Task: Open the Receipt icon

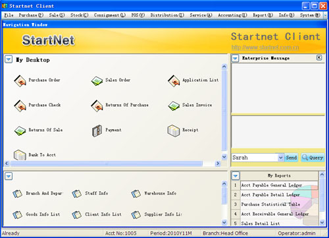Action: pyautogui.click(x=174, y=131)
